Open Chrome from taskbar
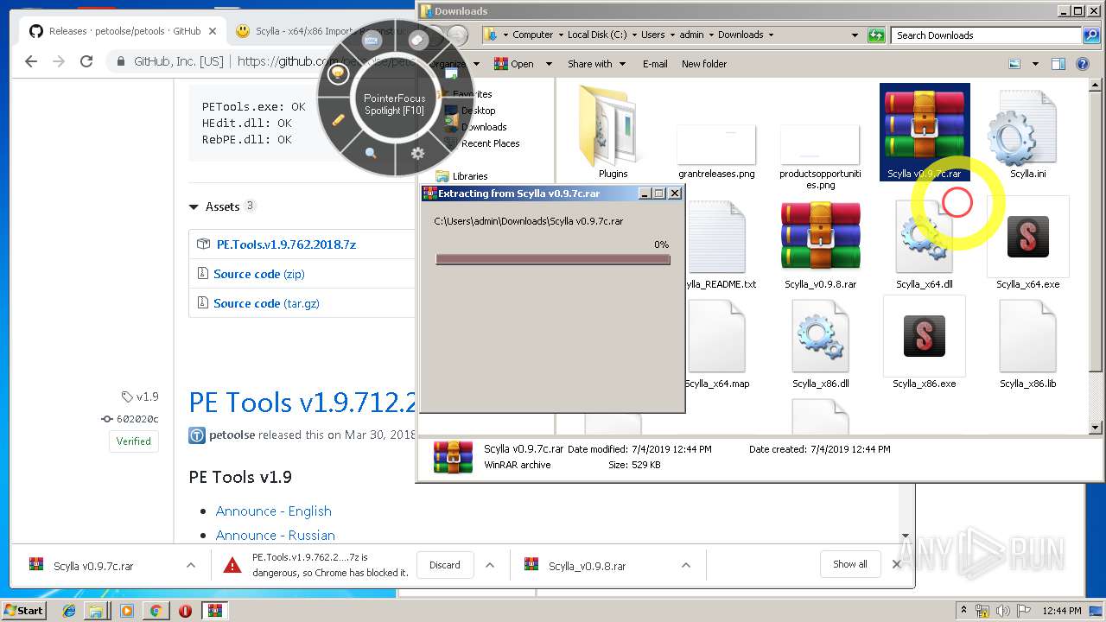Screen dimensions: 1106x622 (x=156, y=611)
